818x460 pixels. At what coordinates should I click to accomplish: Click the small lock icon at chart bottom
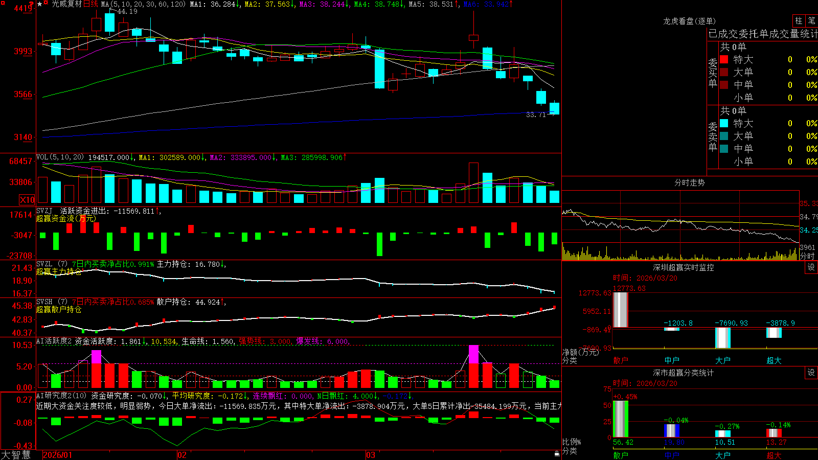[557, 453]
